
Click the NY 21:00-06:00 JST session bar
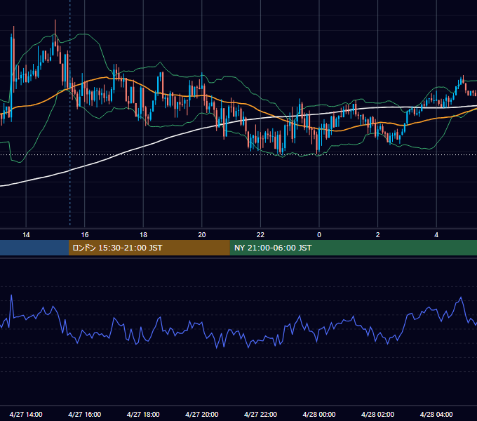point(353,248)
